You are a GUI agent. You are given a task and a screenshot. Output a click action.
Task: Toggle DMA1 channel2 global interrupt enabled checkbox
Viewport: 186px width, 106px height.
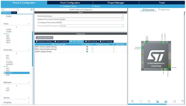tap(87, 49)
